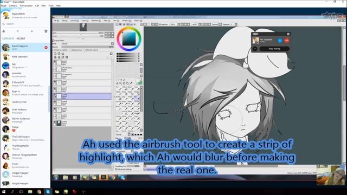
Task: Select the zoom magnifier tool in SAI
Action: [120, 83]
